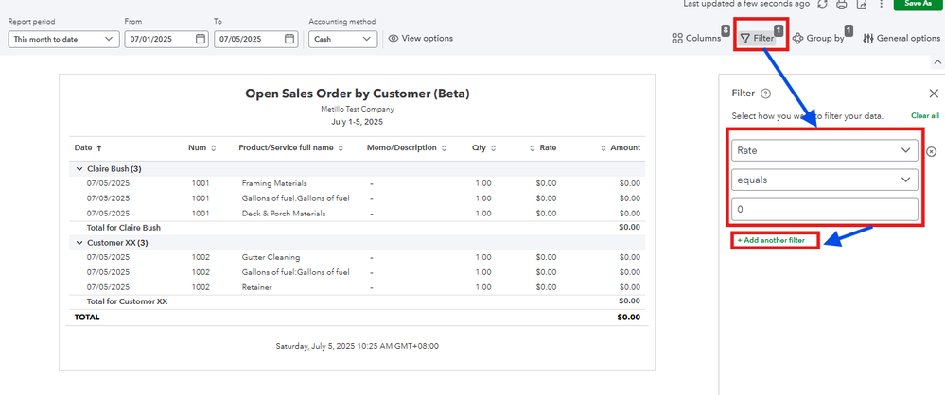This screenshot has width=945, height=395.
Task: Sort by the Num column
Action: [x=202, y=147]
